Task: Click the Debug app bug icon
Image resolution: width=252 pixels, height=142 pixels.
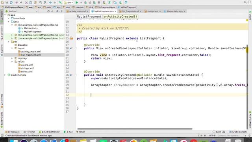Action: click(85, 2)
